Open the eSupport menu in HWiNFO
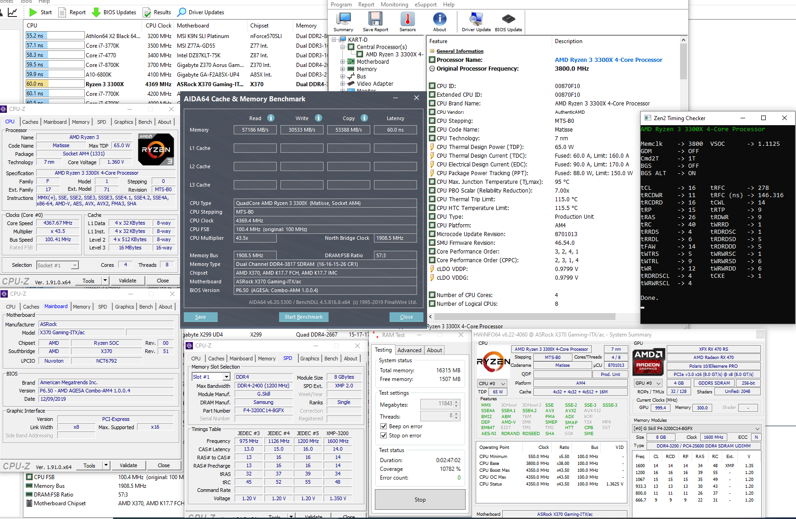The image size is (796, 519). [x=426, y=5]
